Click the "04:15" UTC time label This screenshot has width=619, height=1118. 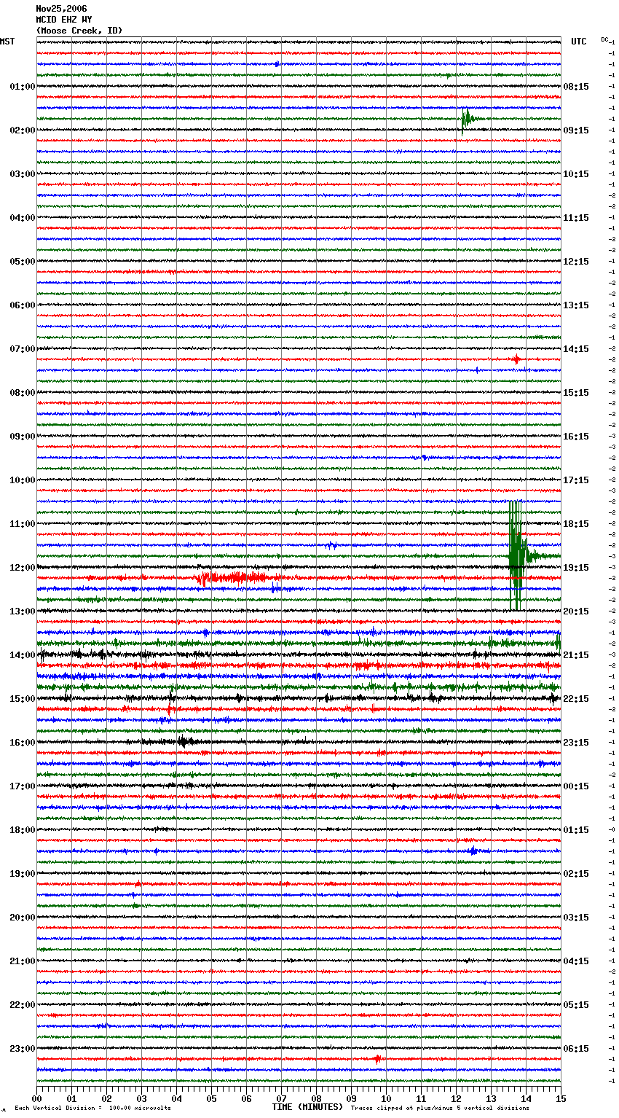point(576,961)
